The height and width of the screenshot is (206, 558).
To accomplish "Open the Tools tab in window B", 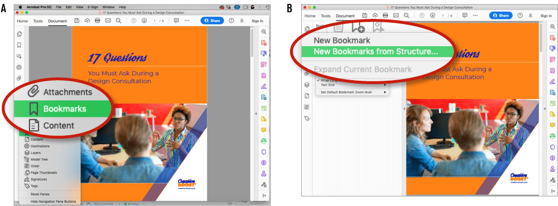I will tap(326, 16).
